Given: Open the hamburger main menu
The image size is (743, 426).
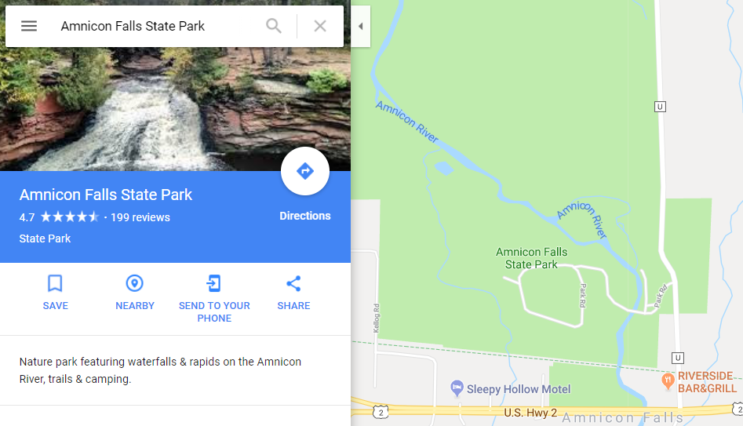Looking at the screenshot, I should coord(29,26).
